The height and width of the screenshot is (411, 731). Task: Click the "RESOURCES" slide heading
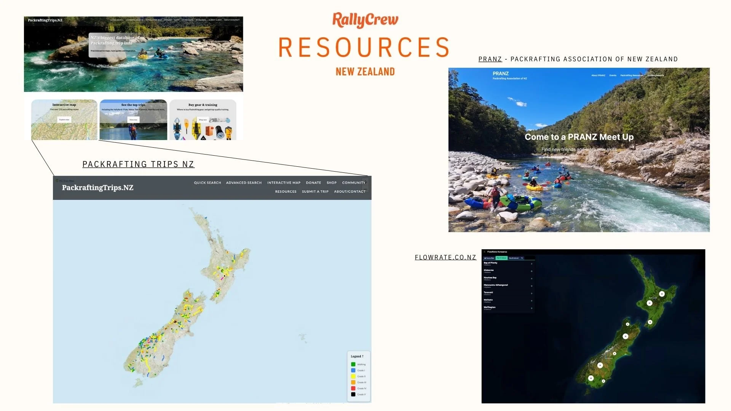365,47
